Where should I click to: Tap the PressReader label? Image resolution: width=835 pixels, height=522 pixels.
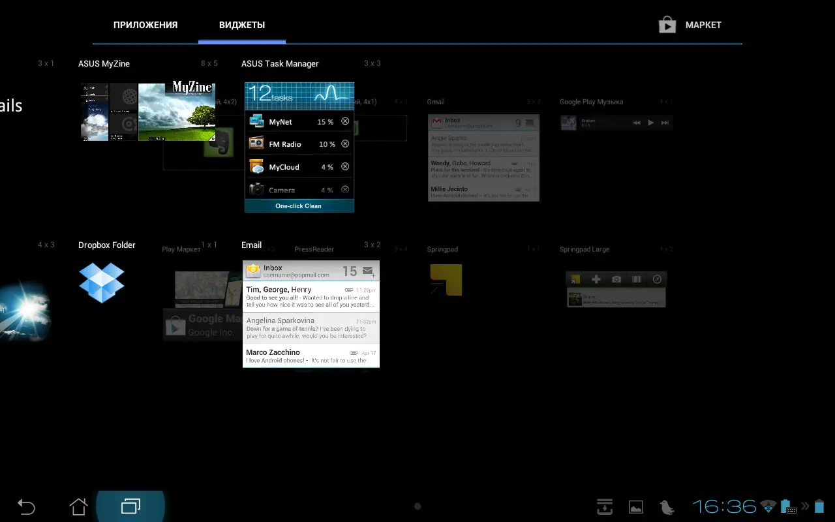(314, 249)
